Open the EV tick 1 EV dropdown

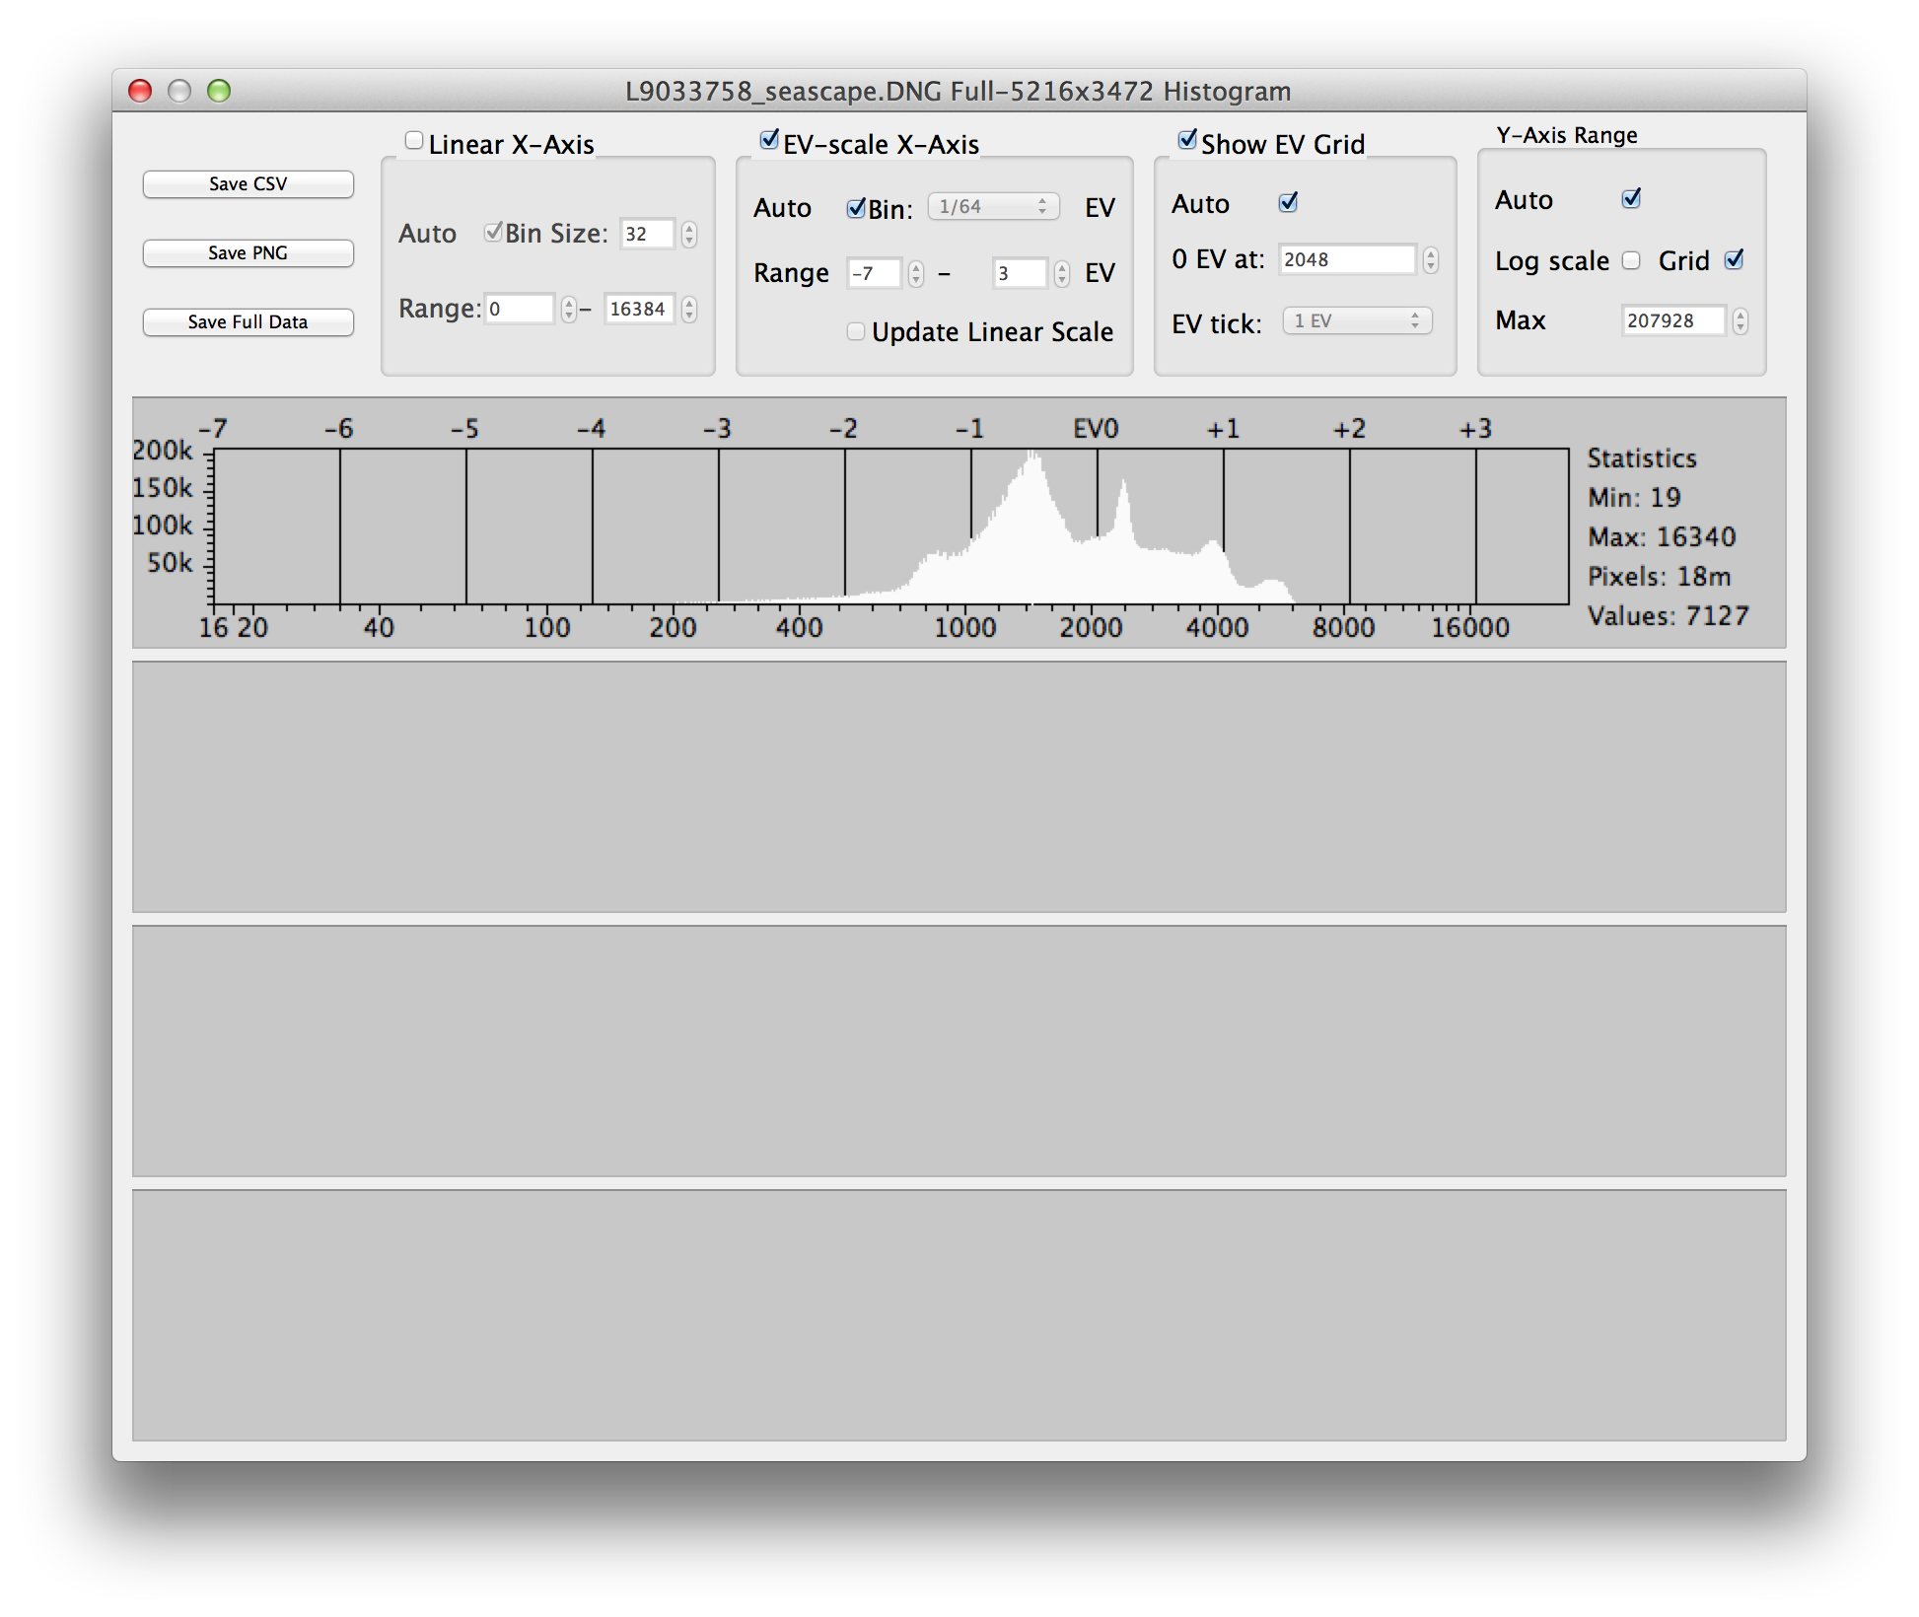tap(1357, 320)
